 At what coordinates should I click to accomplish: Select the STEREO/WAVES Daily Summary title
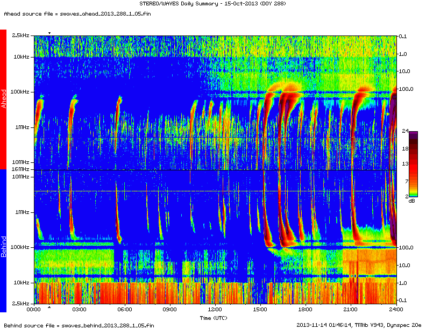[x=213, y=4]
